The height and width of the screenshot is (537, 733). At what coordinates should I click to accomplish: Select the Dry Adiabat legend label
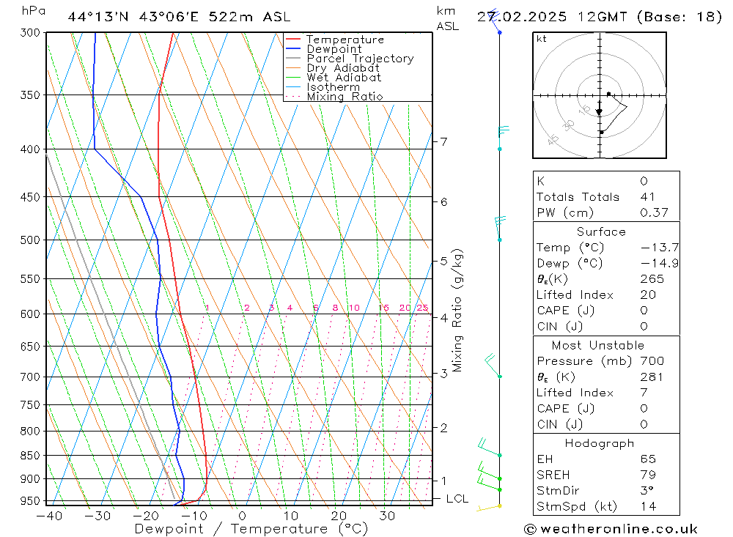tap(343, 68)
